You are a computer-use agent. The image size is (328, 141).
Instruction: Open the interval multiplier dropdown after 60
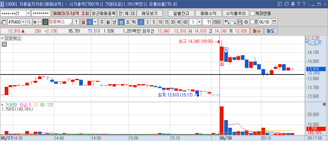199,22
